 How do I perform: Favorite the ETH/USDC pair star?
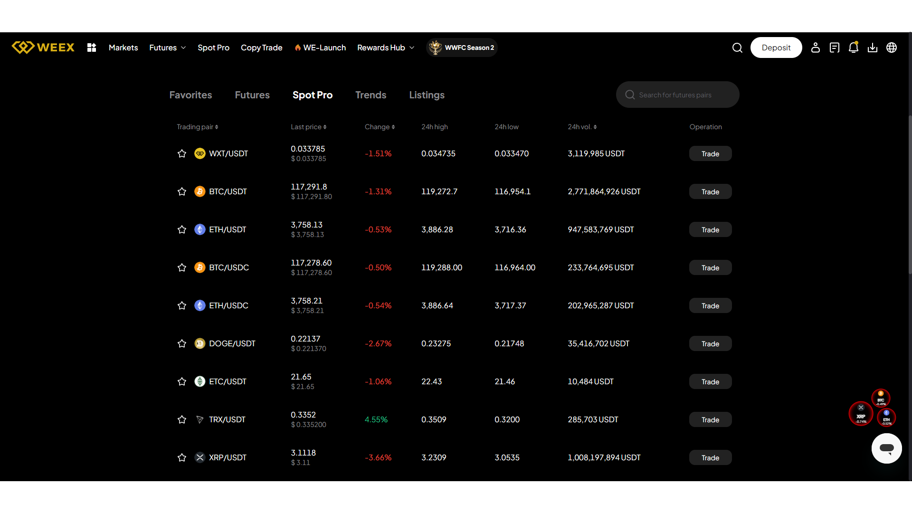(182, 305)
